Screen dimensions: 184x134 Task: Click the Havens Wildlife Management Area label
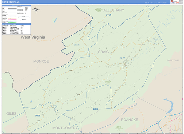point(119,128)
